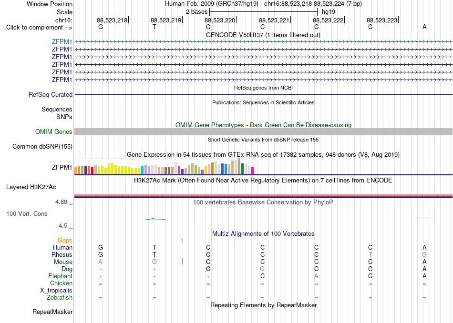Click the hg19 label beside the scale bar

click(x=329, y=12)
